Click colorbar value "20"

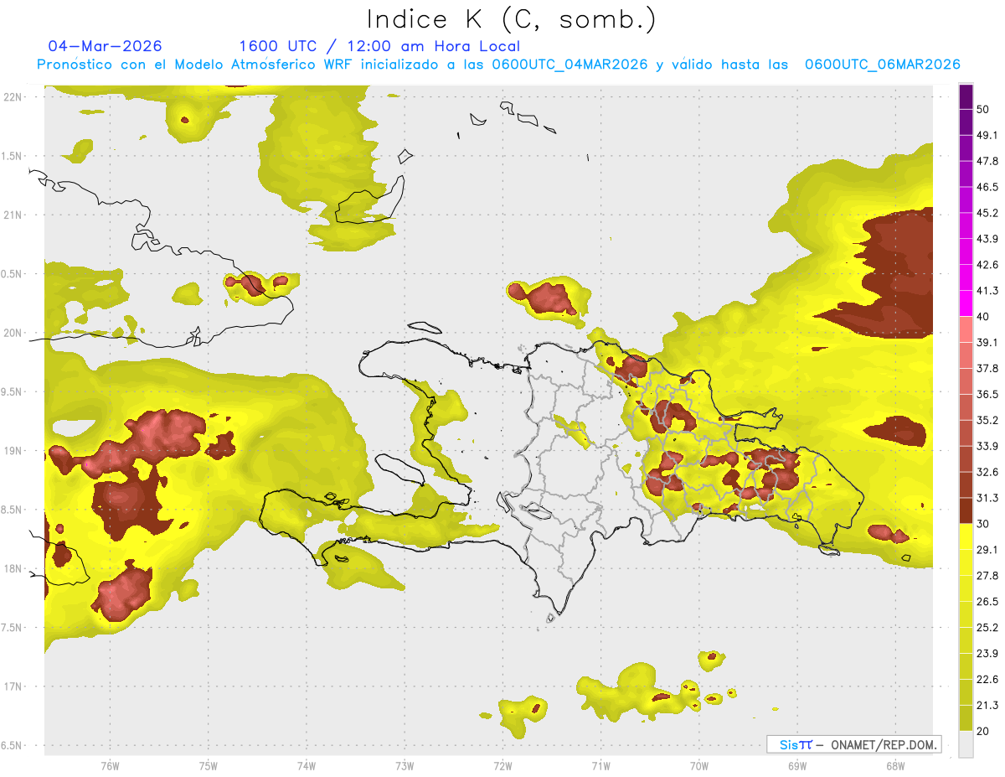[x=983, y=731]
